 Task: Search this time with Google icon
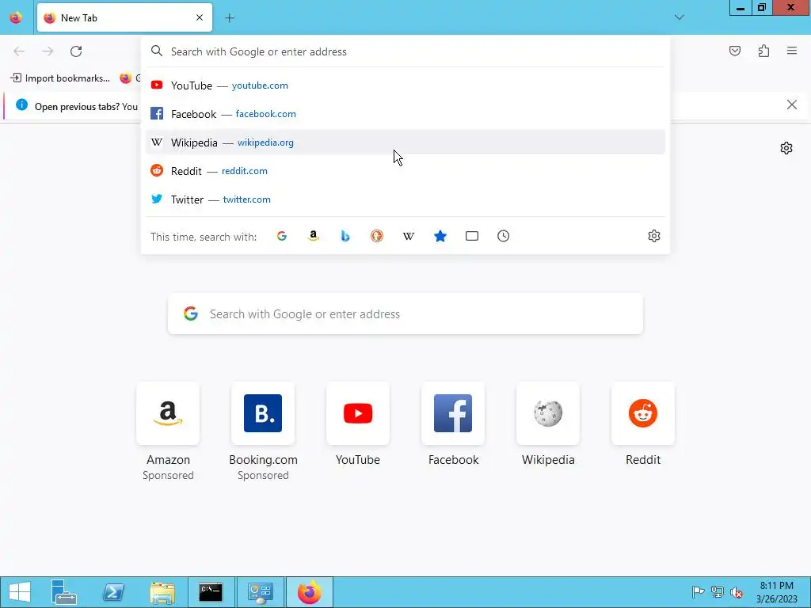282,236
